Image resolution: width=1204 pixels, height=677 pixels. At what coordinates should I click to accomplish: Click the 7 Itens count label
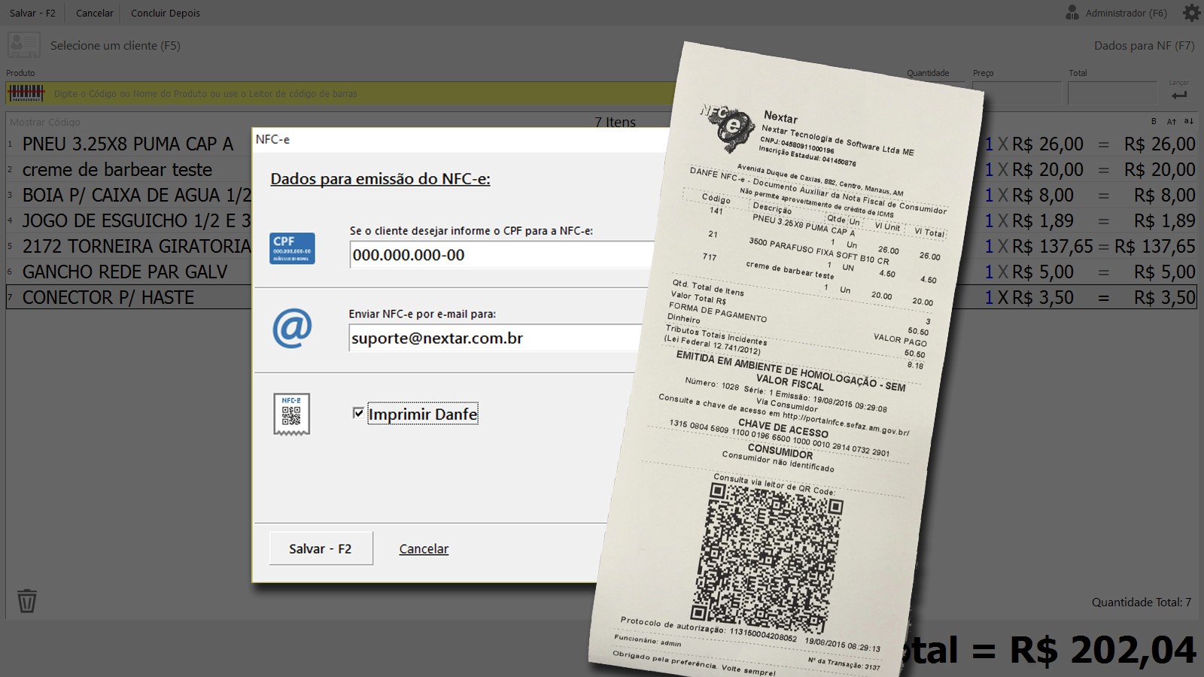pos(615,122)
